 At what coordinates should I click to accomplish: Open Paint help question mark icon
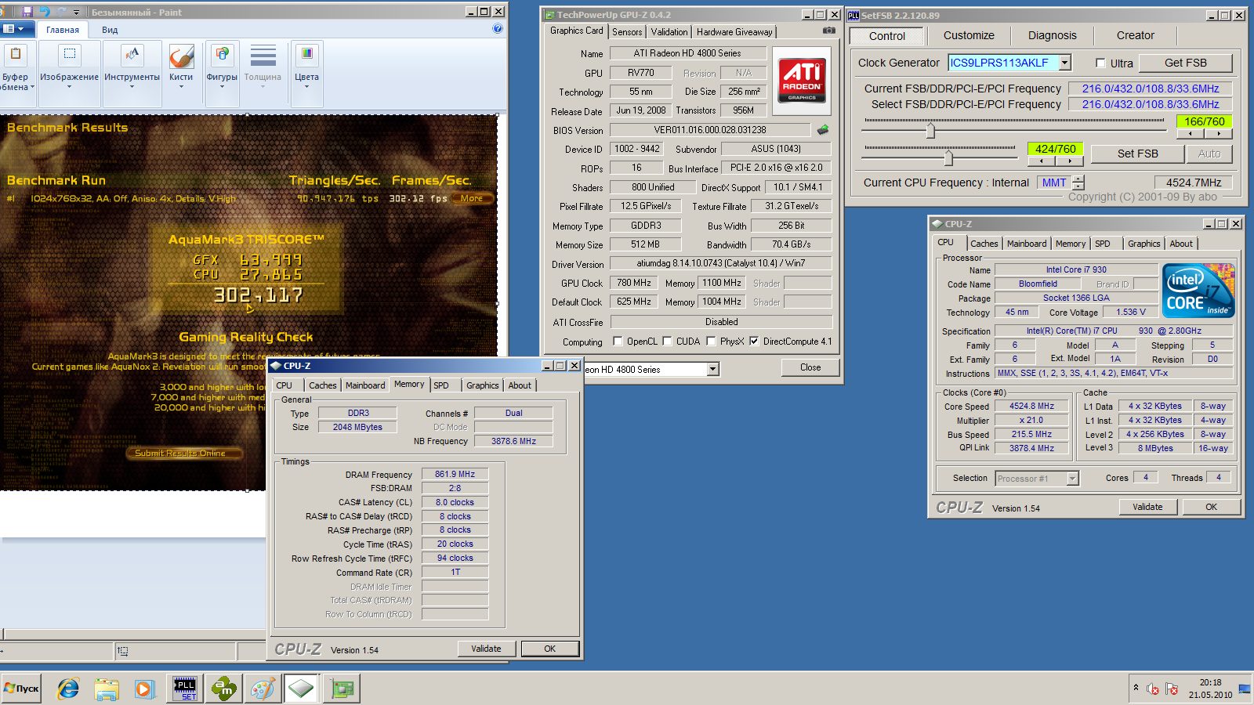[x=498, y=28]
